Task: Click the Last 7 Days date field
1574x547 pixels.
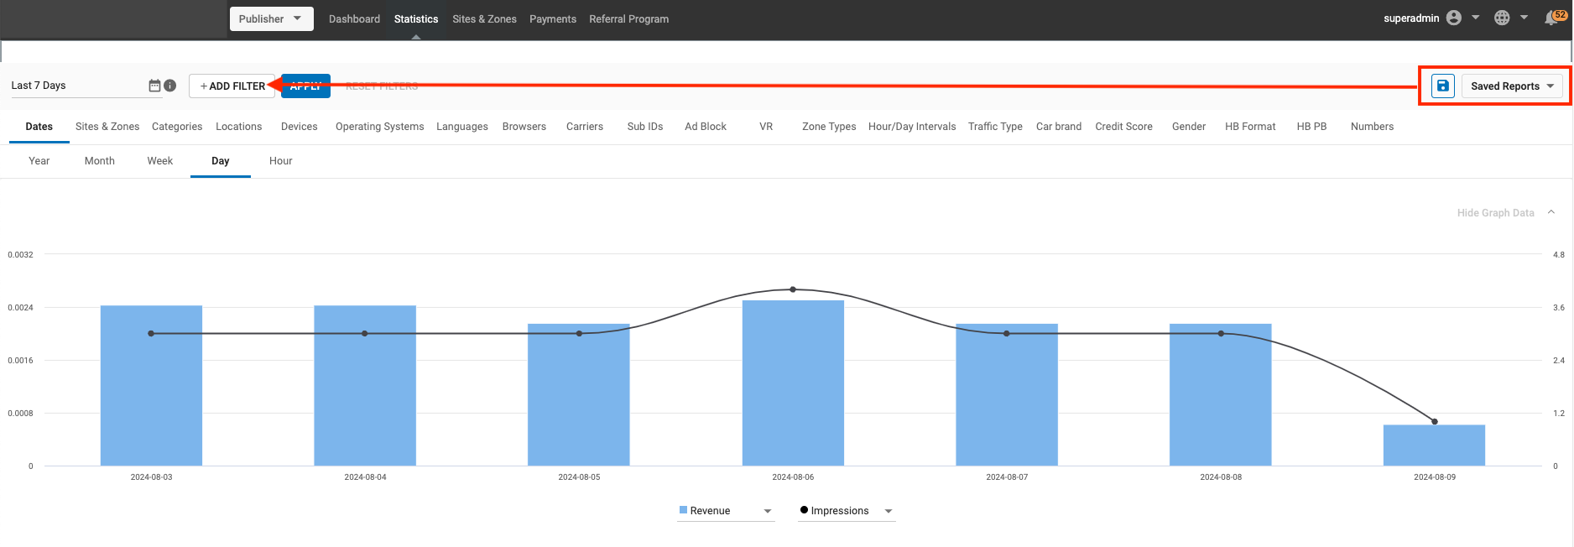Action: pos(76,86)
